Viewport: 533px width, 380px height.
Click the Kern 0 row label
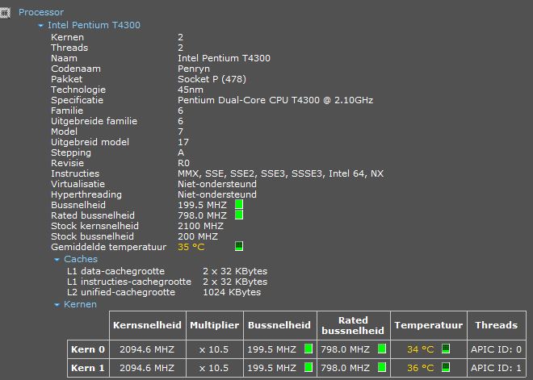click(88, 349)
